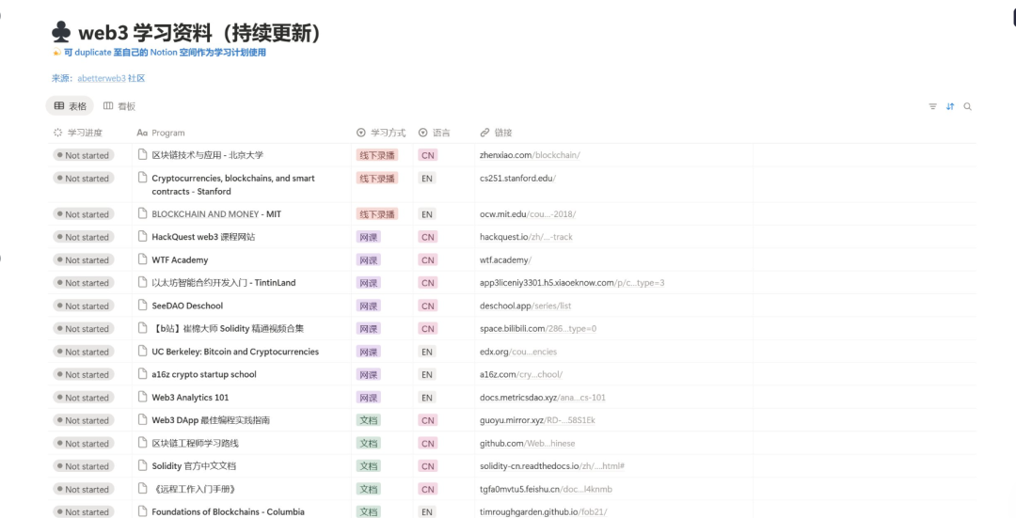Click the document icon for BLOCKCHAIN AND MONEY - MIT

point(143,214)
